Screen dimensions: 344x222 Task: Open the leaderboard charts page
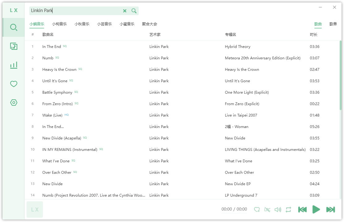click(14, 65)
